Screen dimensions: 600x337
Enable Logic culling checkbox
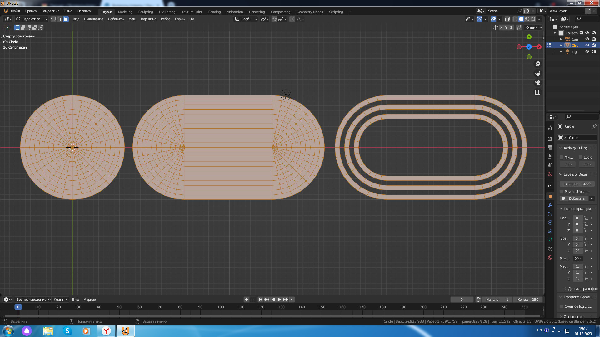pyautogui.click(x=581, y=157)
